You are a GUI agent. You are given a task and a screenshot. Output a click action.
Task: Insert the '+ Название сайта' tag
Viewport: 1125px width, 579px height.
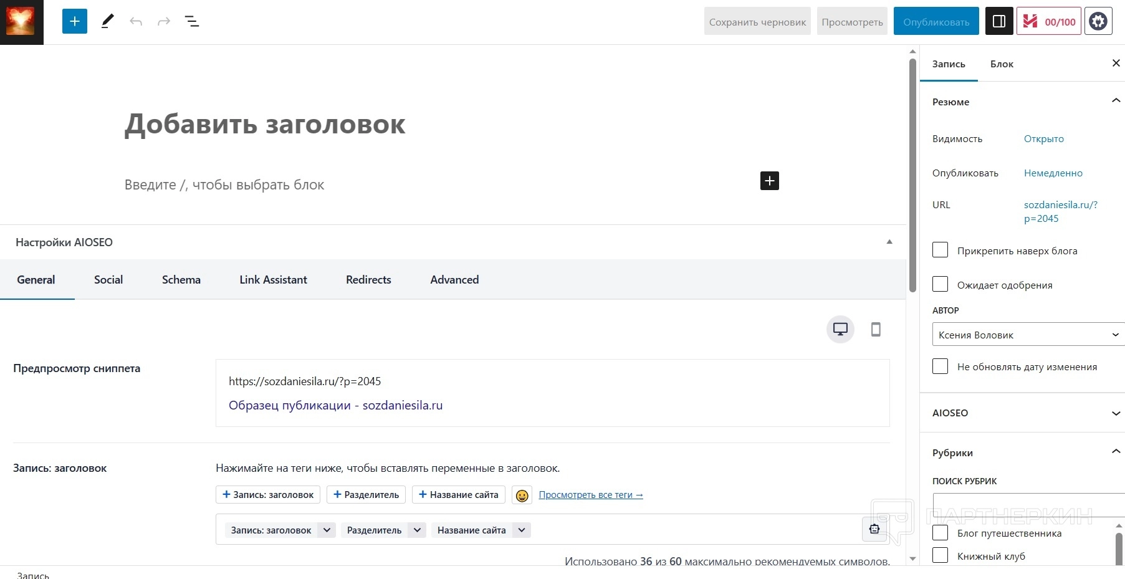click(x=459, y=495)
